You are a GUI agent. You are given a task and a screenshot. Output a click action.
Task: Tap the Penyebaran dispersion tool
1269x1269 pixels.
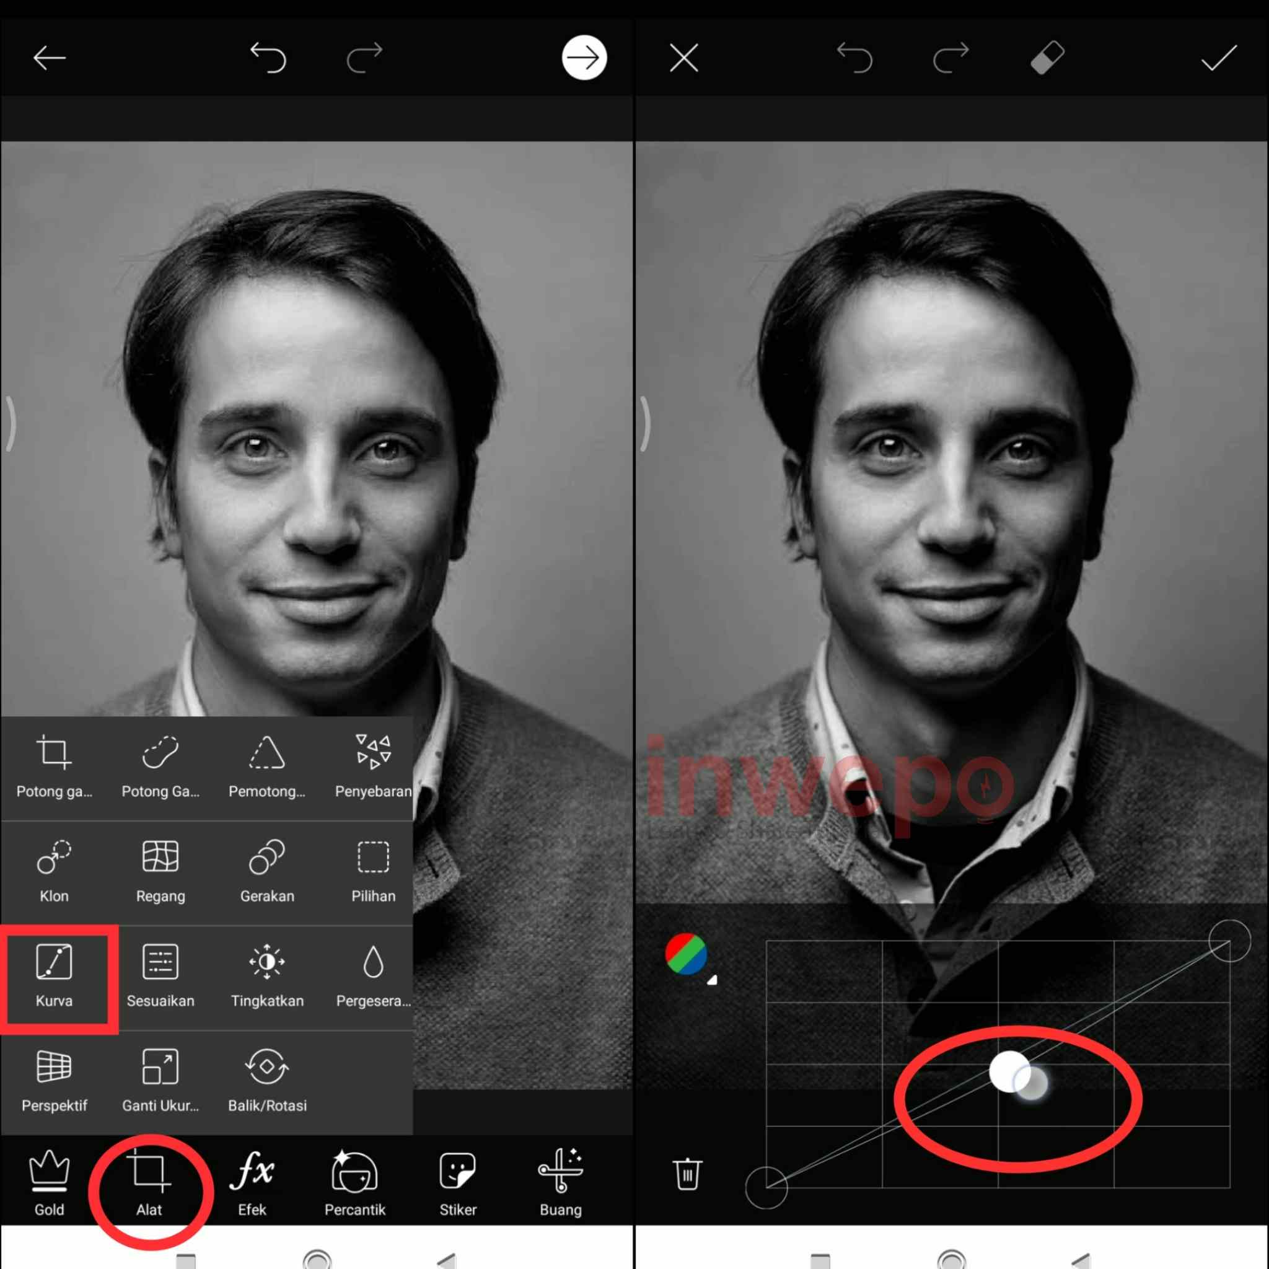point(373,765)
